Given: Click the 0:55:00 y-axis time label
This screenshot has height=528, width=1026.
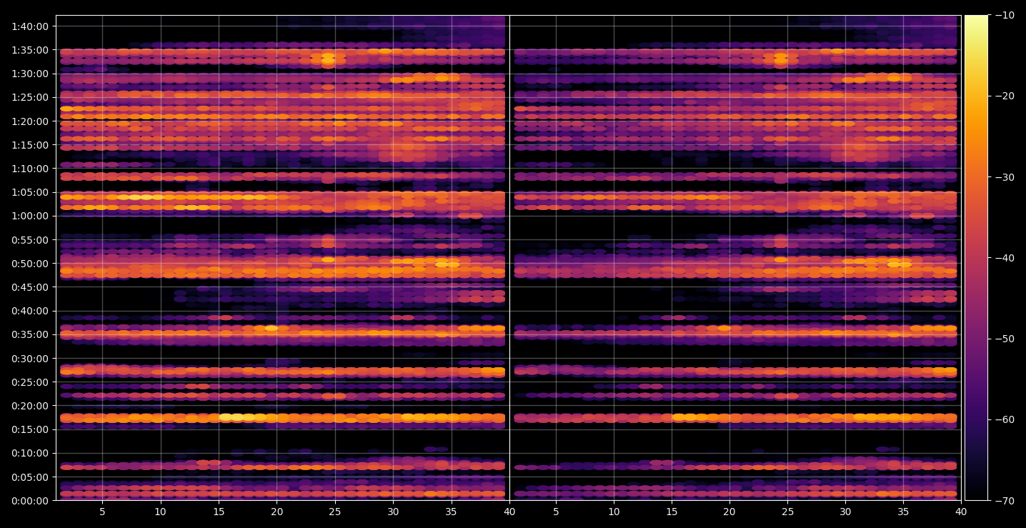Looking at the screenshot, I should 31,239.
